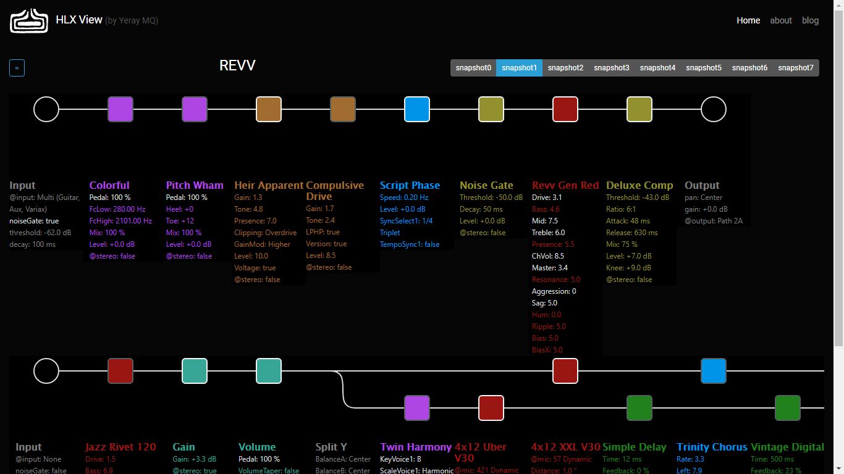Click the '@output: Path 2A' text

pos(714,221)
